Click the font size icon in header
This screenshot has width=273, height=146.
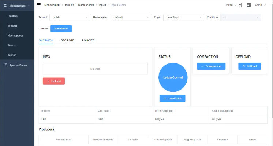241,5
